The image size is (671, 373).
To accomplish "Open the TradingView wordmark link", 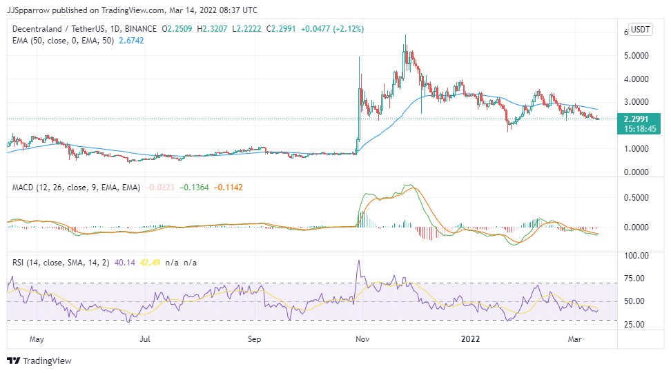I will point(47,361).
